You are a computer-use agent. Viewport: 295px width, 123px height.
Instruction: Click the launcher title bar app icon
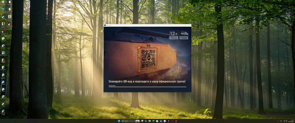click(x=105, y=25)
